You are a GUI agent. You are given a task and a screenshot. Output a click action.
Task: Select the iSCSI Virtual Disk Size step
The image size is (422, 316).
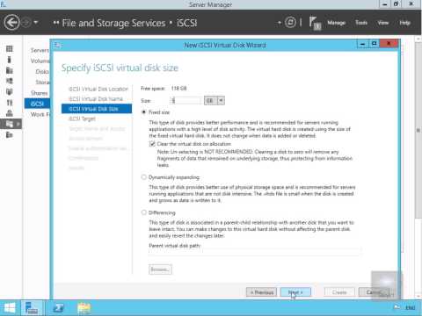pyautogui.click(x=97, y=109)
